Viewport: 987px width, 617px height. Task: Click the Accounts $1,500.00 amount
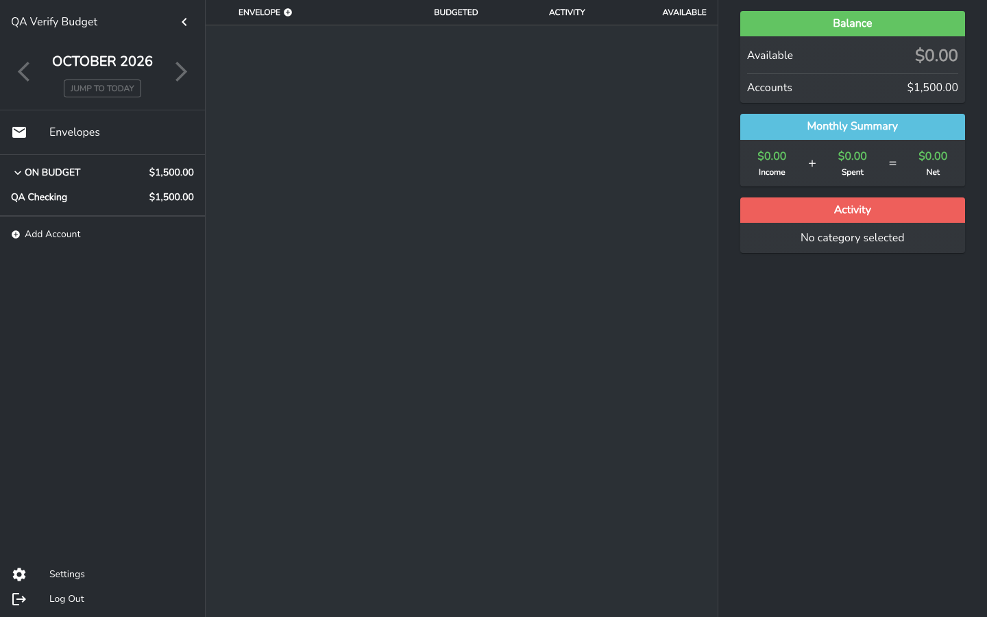coord(932,88)
